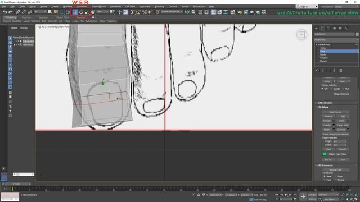This screenshot has width=360, height=202.
Task: Click the Ring selection button
Action: click(x=327, y=81)
